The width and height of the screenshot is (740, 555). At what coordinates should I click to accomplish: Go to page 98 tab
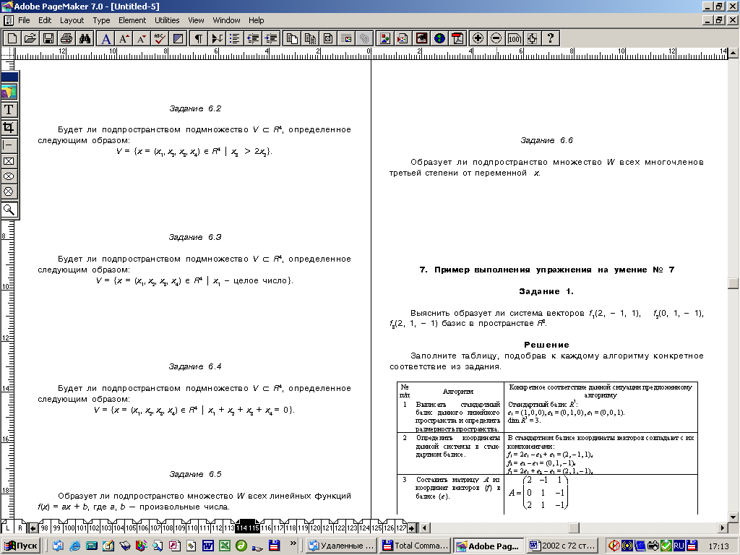point(44,528)
